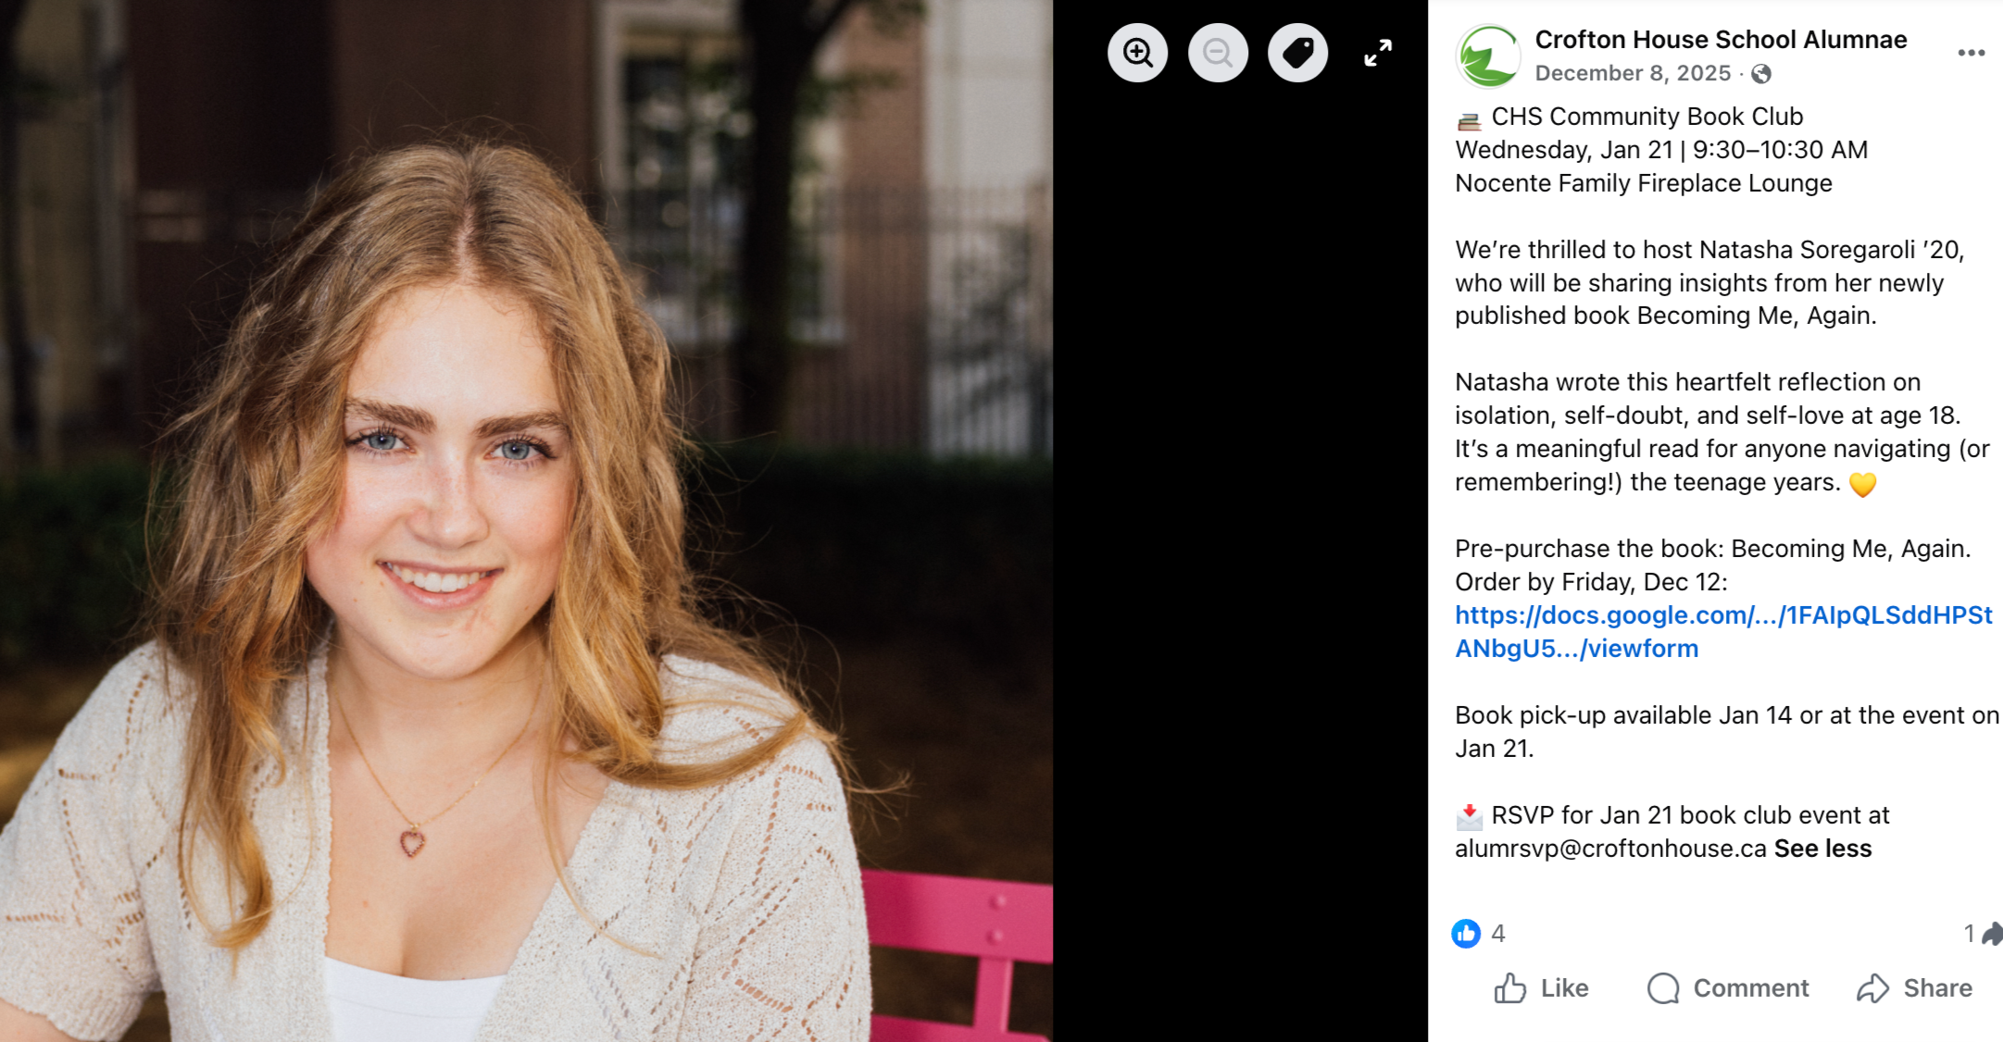
Task: Open the Google Docs pre-purchase form link
Action: point(1722,616)
